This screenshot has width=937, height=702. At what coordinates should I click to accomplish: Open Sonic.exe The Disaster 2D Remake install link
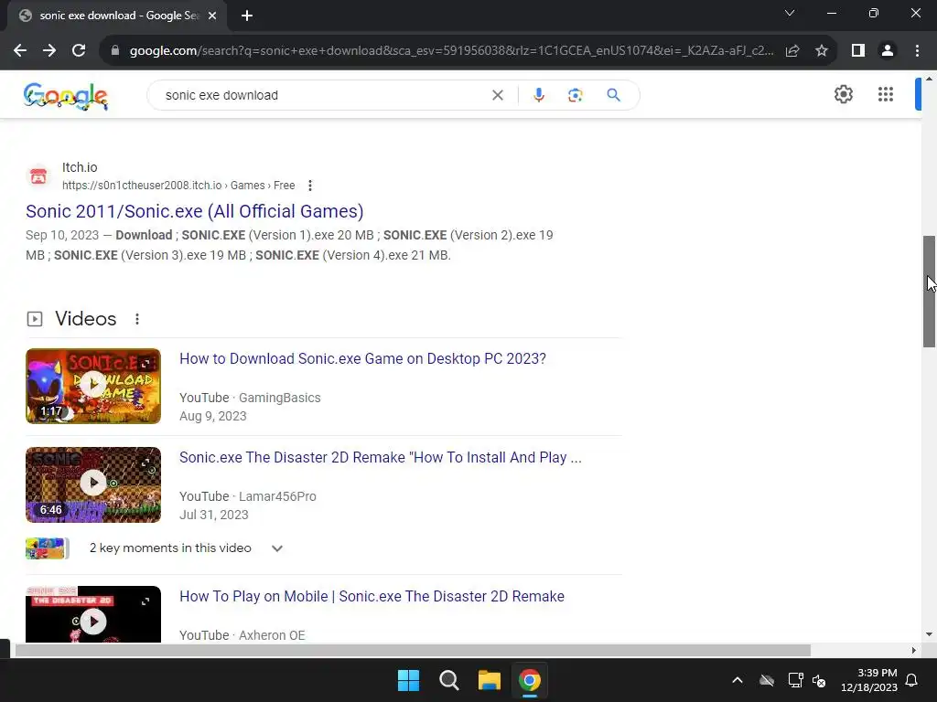pyautogui.click(x=380, y=457)
